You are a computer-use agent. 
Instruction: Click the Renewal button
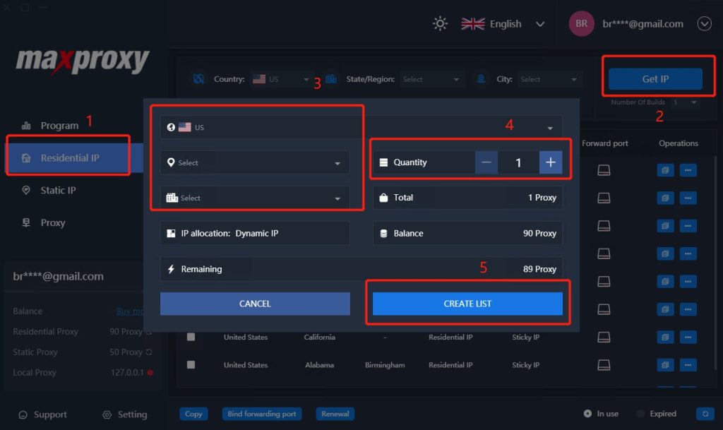point(335,414)
